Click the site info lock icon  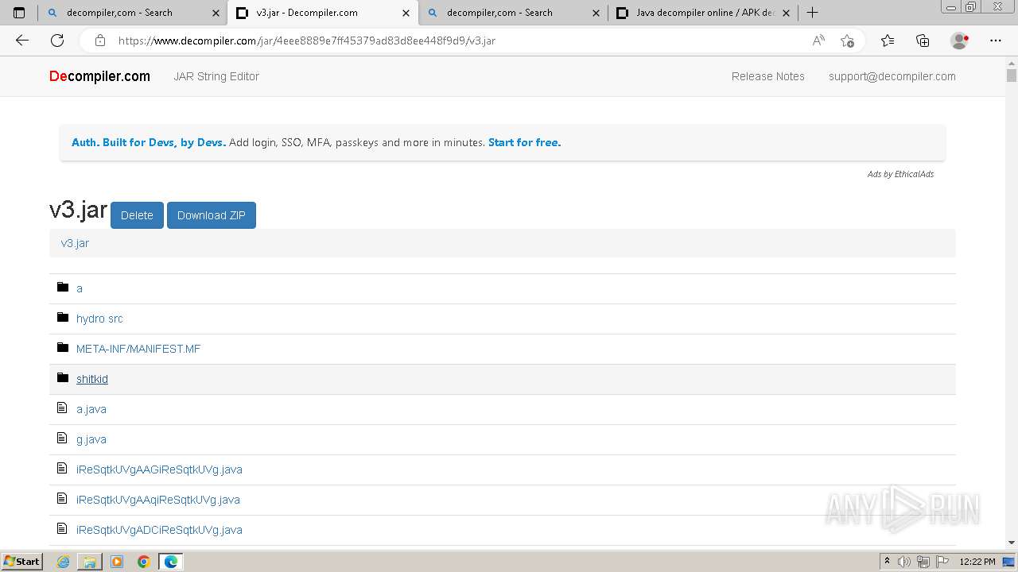point(100,41)
